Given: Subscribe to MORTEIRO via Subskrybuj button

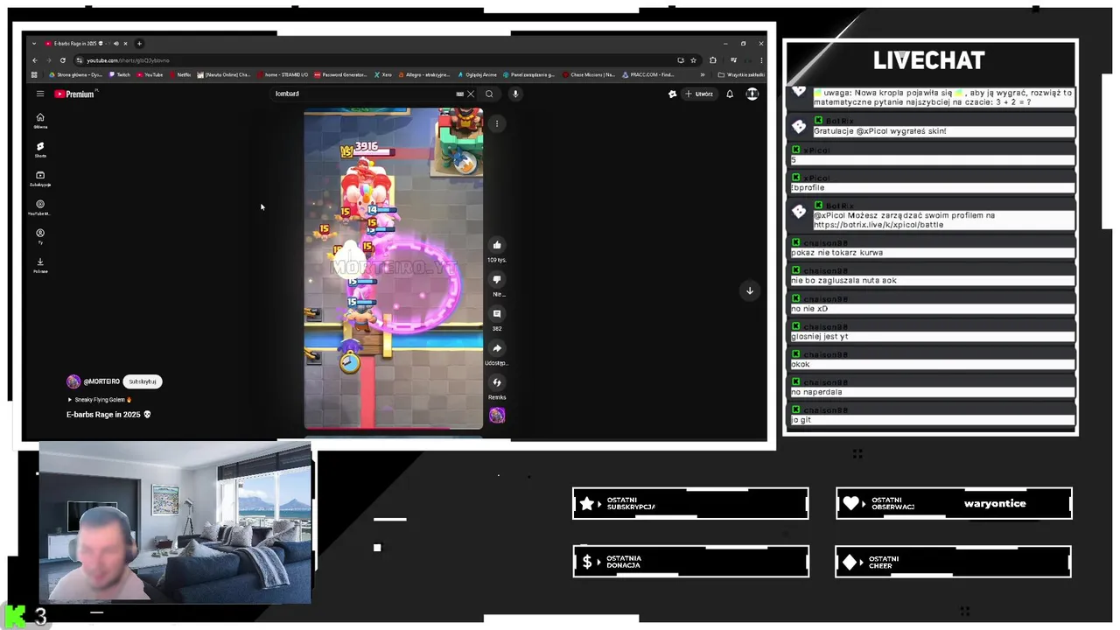Looking at the screenshot, I should pos(143,381).
